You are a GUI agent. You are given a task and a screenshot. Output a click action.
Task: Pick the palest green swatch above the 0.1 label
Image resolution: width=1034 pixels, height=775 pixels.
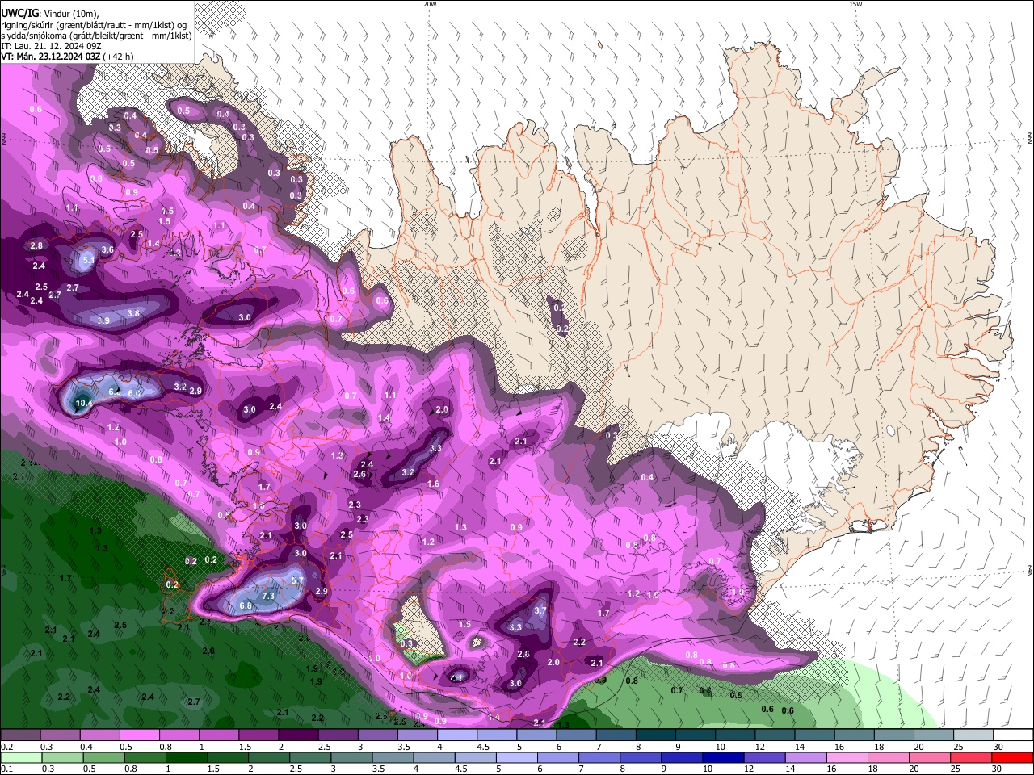point(21,757)
